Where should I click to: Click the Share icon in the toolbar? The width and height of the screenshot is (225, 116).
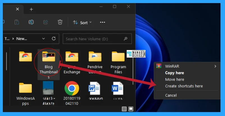point(46,22)
